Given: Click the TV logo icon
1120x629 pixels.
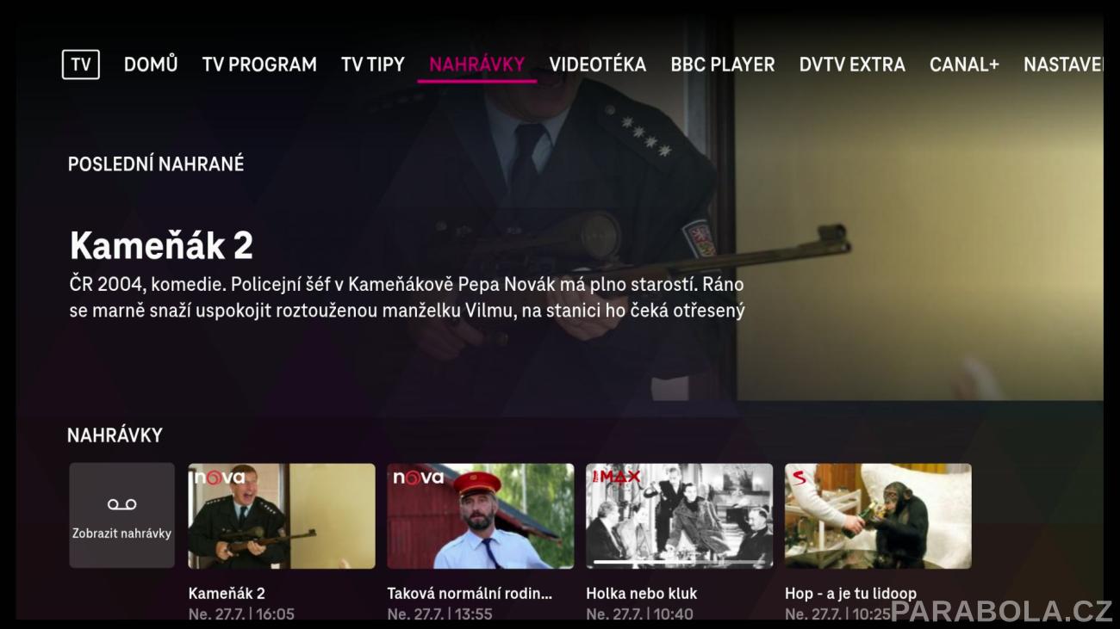Looking at the screenshot, I should point(81,65).
